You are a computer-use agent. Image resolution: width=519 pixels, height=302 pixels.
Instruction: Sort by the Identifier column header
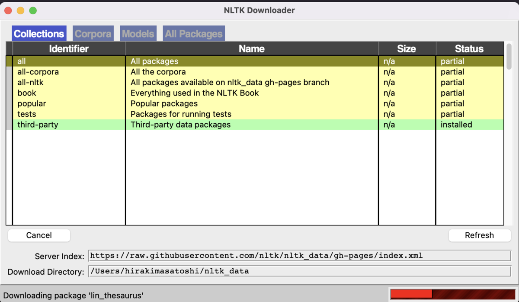pyautogui.click(x=69, y=48)
